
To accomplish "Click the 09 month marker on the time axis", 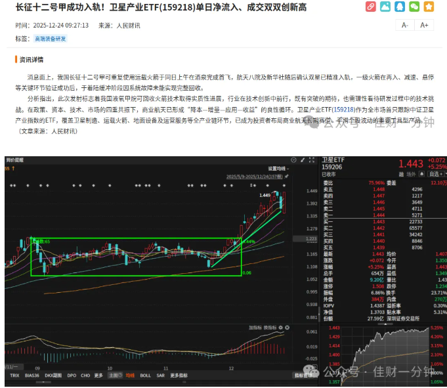I will point(37,368).
